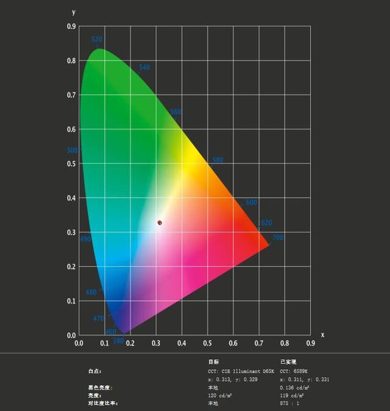Select the 已实现 column header
The height and width of the screenshot is (411, 390).
point(288,362)
